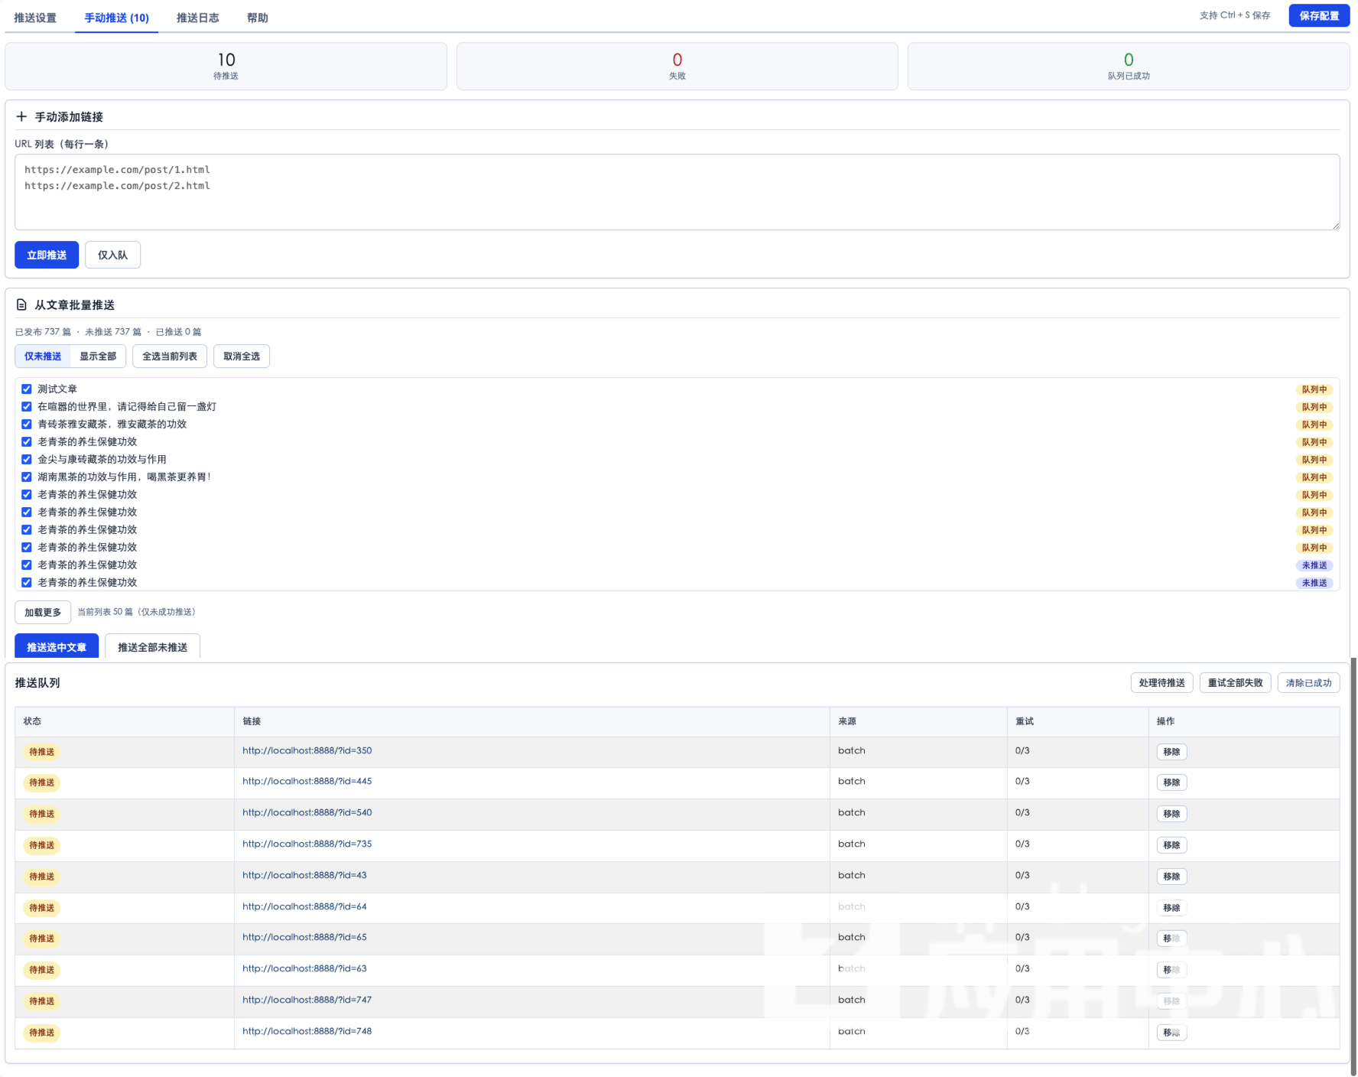
Task: Click 待推送 status badge in id=350 row
Action: (42, 752)
